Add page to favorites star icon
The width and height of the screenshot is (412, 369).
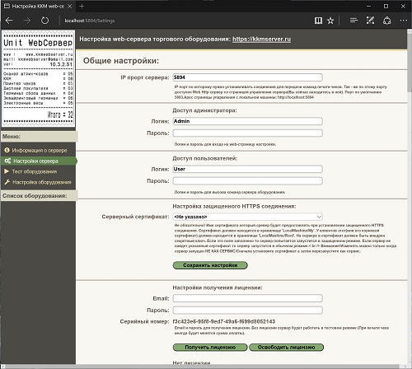point(330,21)
